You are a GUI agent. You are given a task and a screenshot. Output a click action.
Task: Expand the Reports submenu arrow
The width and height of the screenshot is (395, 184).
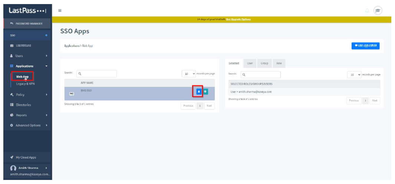click(x=47, y=115)
